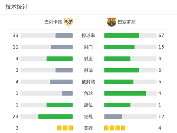
Task: Click Barcelona's 控球率 possession bar
Action: tap(122, 35)
